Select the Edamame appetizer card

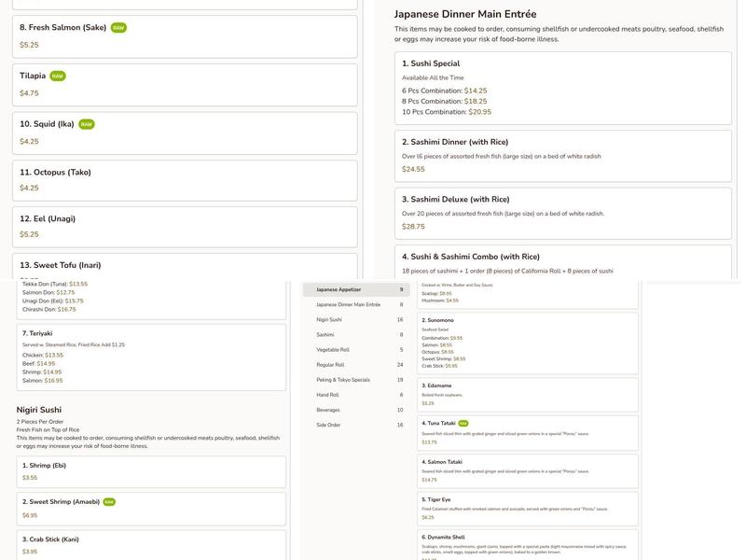(528, 394)
